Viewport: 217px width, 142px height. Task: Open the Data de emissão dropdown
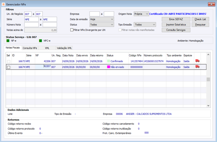102,19
